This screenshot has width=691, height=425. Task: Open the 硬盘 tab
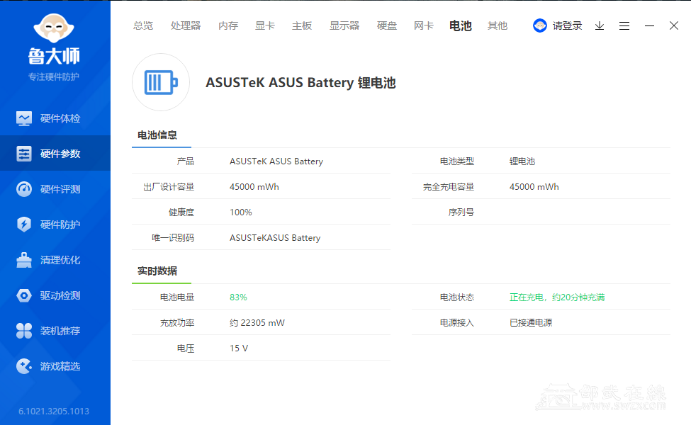coord(387,25)
